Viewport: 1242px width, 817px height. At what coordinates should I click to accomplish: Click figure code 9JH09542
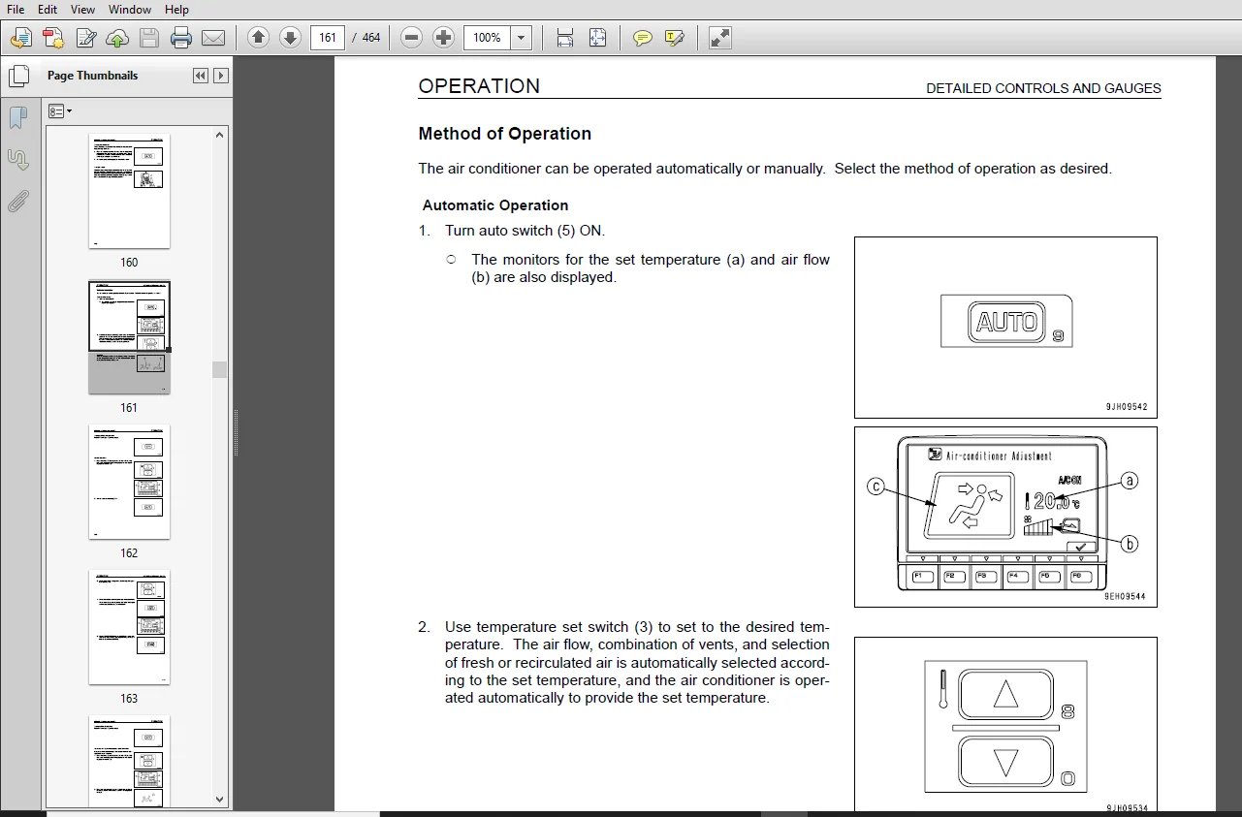[x=1126, y=407]
